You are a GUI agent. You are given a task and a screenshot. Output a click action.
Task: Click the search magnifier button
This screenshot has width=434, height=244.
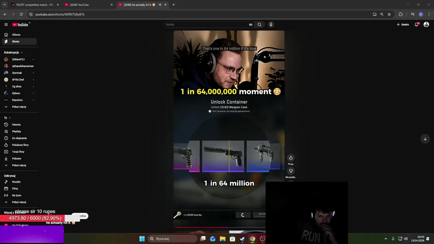coord(259,24)
